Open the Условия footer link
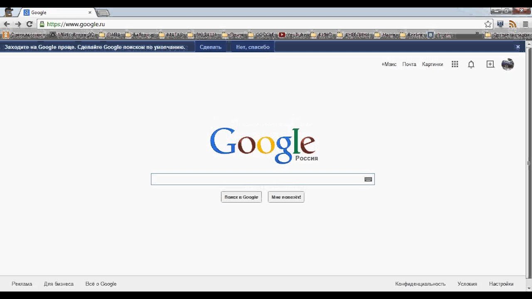This screenshot has width=532, height=299. (x=467, y=284)
